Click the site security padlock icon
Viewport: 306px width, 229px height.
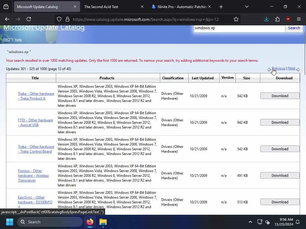click(x=68, y=19)
